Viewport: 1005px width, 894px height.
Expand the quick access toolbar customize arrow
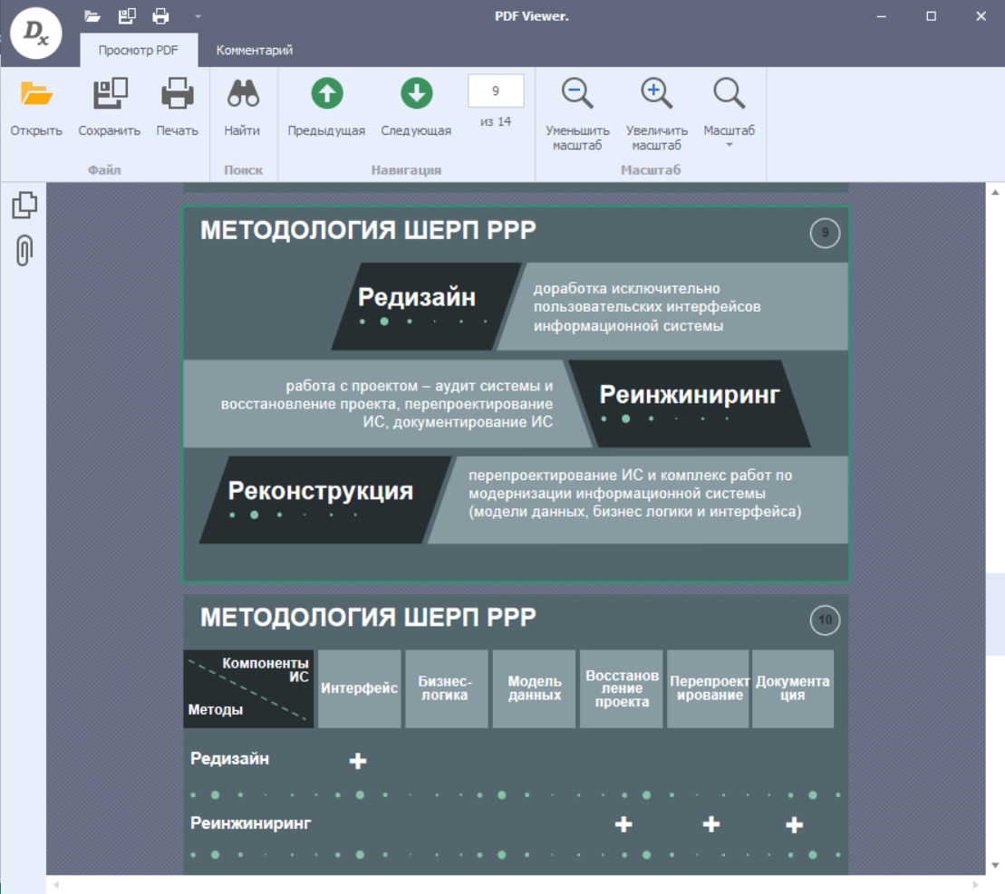(198, 16)
